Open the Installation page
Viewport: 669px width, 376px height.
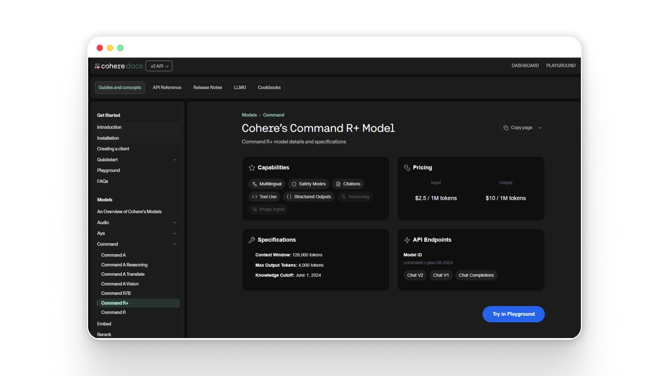pyautogui.click(x=137, y=138)
